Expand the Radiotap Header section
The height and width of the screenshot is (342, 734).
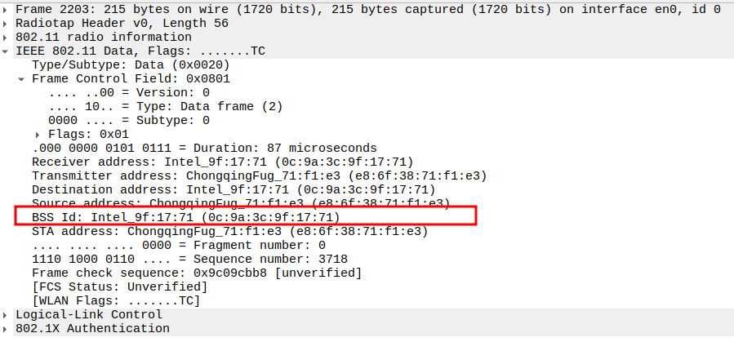pos(7,23)
